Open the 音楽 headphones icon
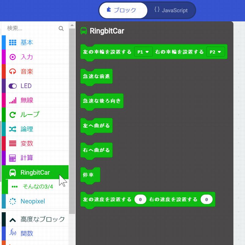The width and height of the screenshot is (245, 245). point(13,71)
